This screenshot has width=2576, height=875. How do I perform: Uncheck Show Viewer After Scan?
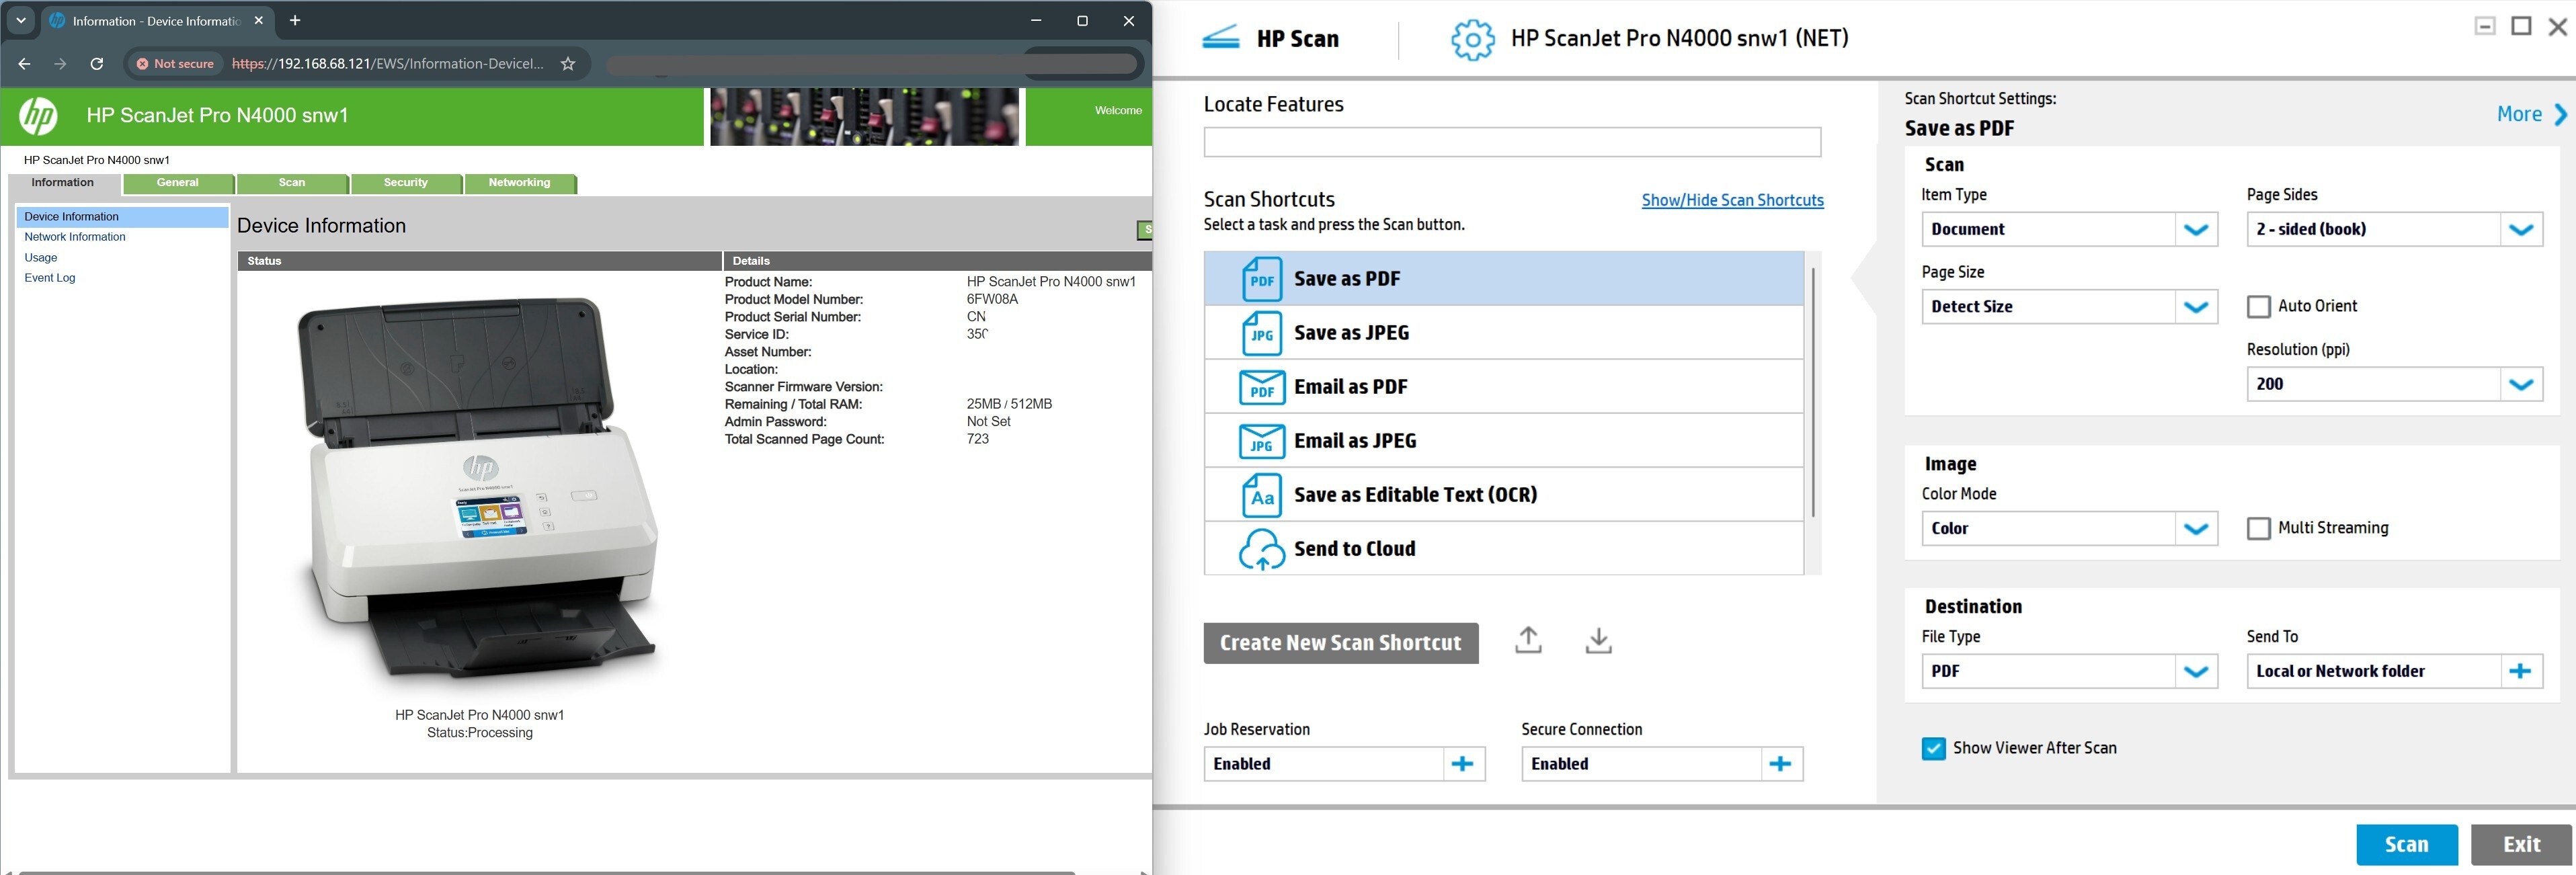coord(1933,748)
